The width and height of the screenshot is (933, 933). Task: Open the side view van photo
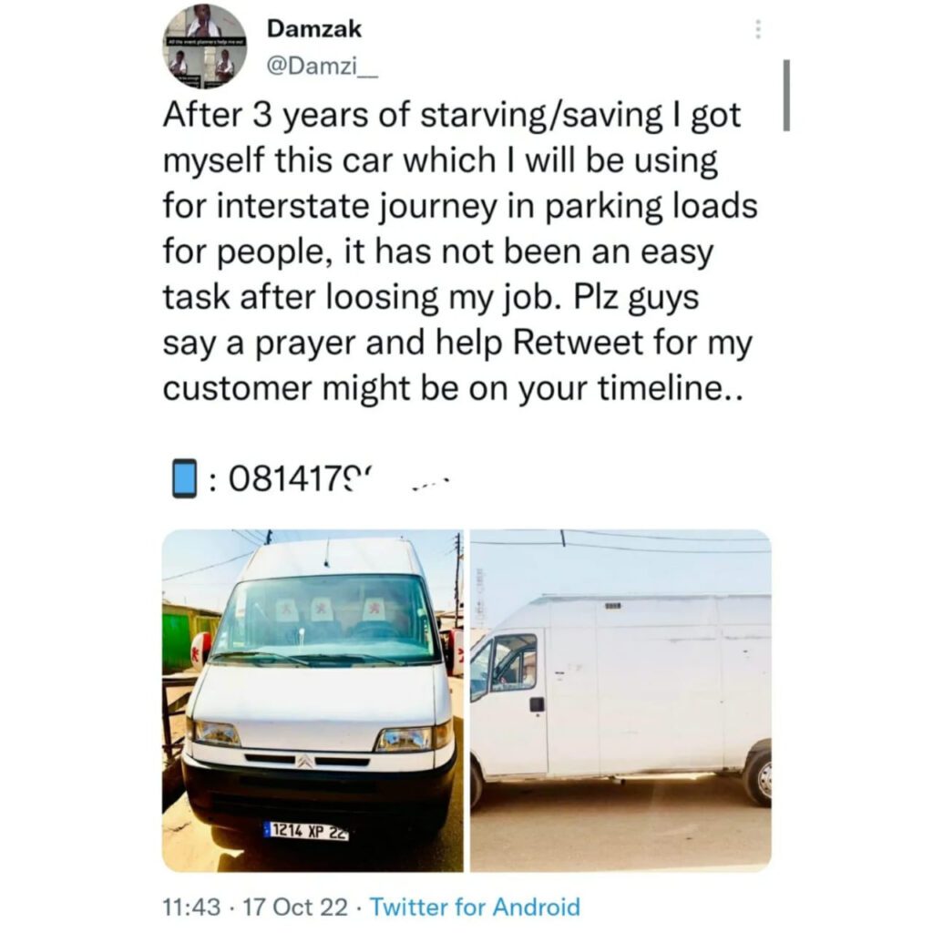point(620,701)
